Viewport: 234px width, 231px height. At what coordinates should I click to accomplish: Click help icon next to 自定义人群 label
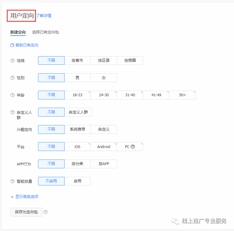(12, 112)
